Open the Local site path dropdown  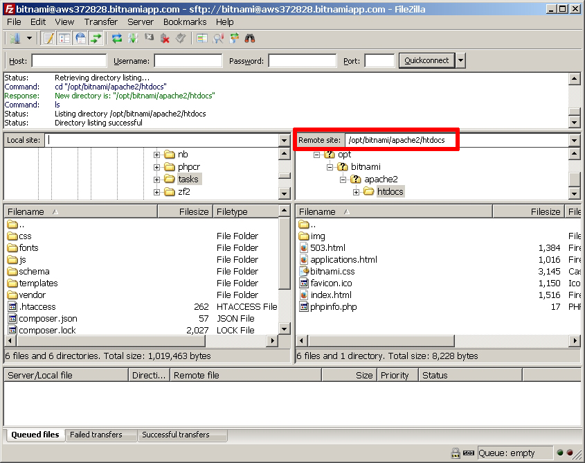click(x=284, y=141)
